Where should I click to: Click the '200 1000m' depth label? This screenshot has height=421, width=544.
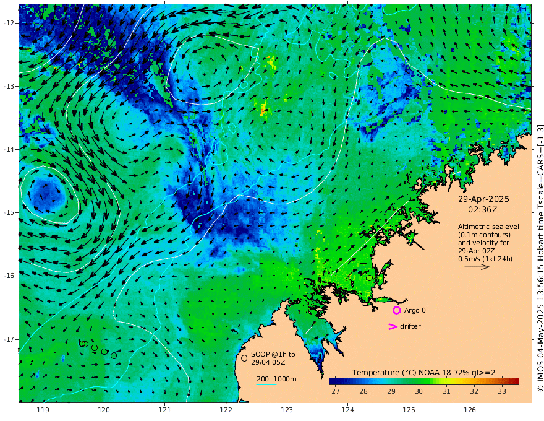276,379
